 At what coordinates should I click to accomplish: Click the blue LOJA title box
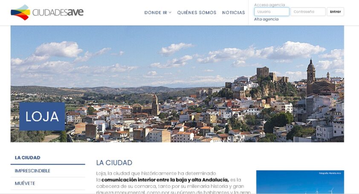[42, 116]
